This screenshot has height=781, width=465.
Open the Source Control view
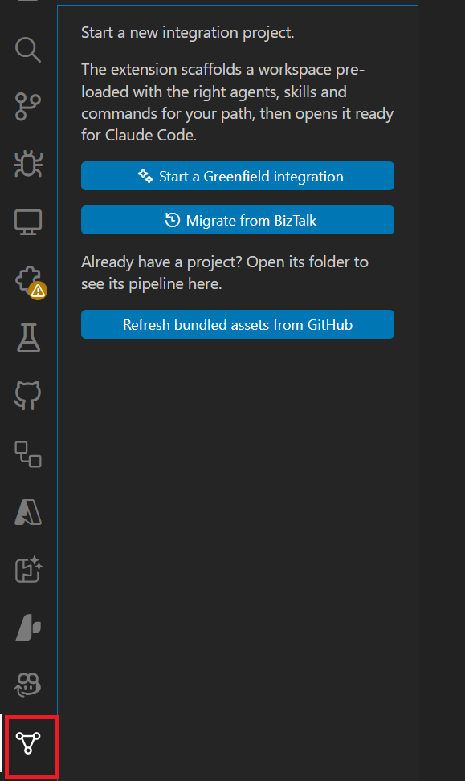tap(28, 107)
